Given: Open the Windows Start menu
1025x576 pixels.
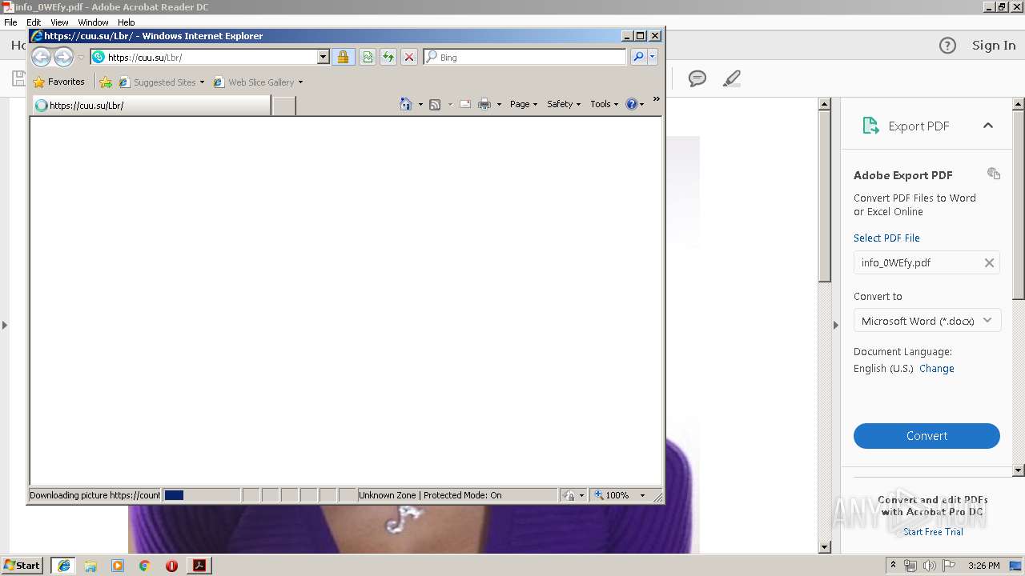Looking at the screenshot, I should click(x=22, y=565).
